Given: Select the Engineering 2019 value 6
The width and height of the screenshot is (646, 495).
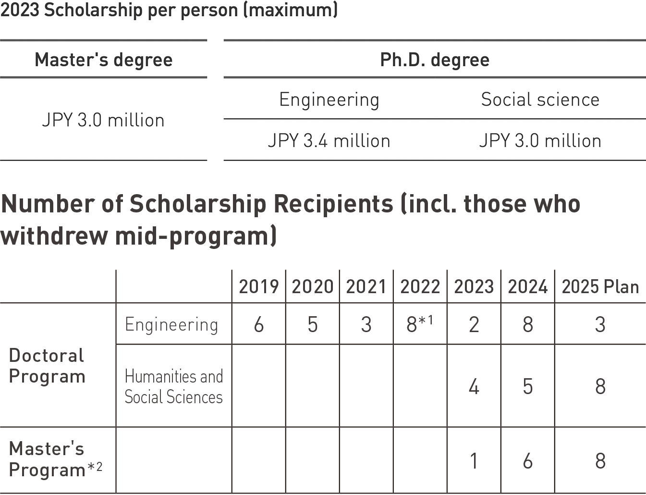Looking at the screenshot, I should point(259,325).
